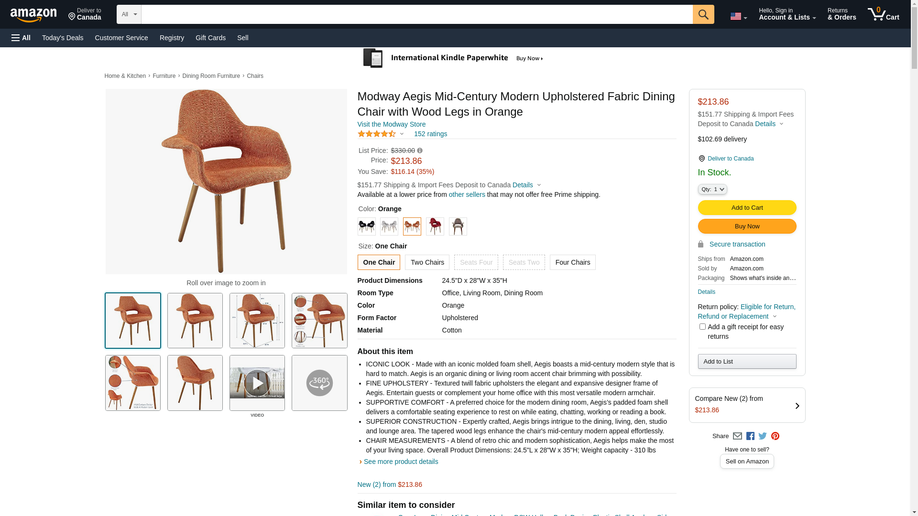The image size is (918, 516).
Task: Click the search magnifier button
Action: pyautogui.click(x=703, y=14)
